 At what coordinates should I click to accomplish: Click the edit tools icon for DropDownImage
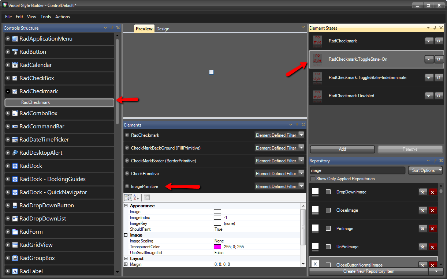click(423, 192)
